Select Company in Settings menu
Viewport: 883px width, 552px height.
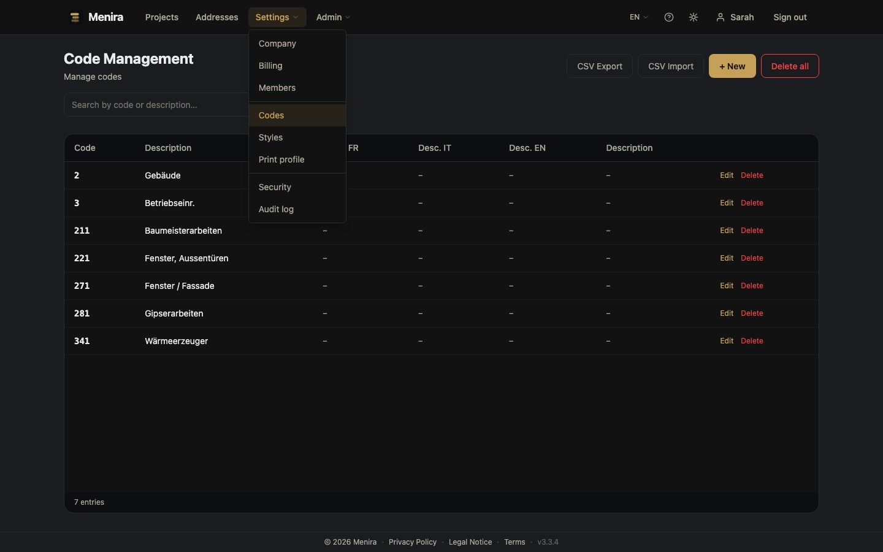pyautogui.click(x=297, y=44)
